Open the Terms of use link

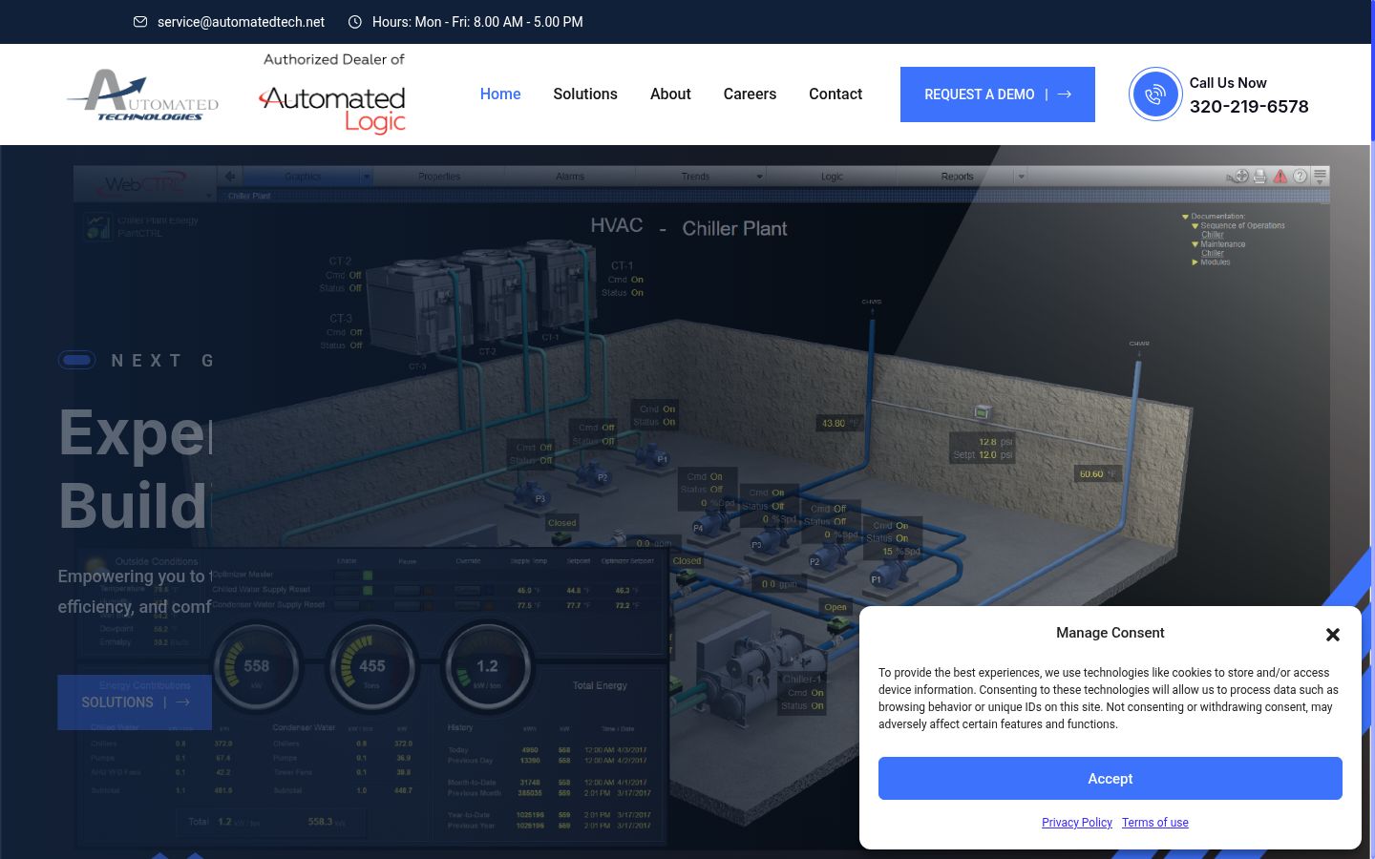(1155, 823)
